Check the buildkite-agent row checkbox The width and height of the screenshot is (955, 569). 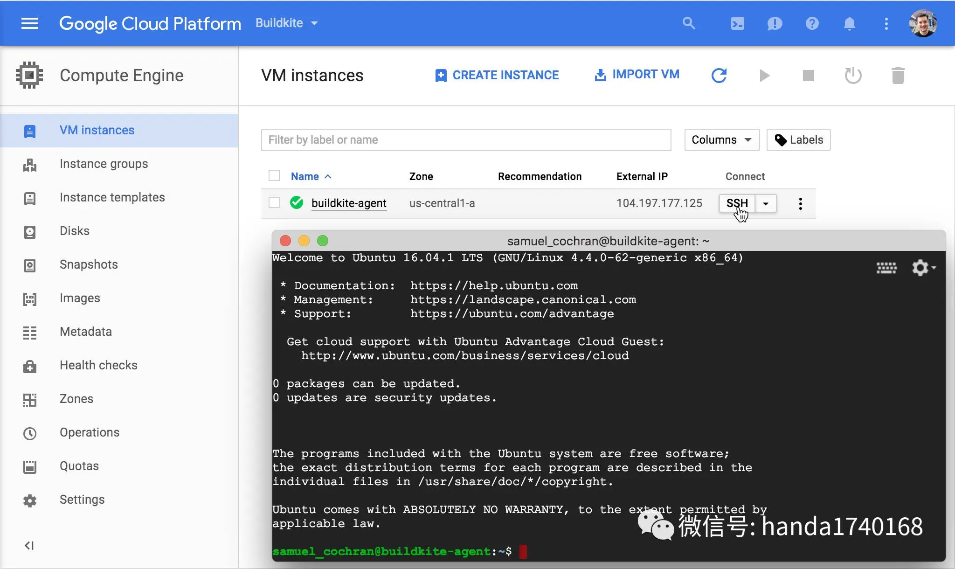(x=274, y=203)
